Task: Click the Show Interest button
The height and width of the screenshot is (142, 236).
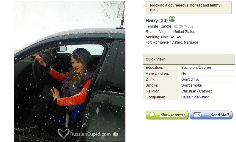Action: 167,115
